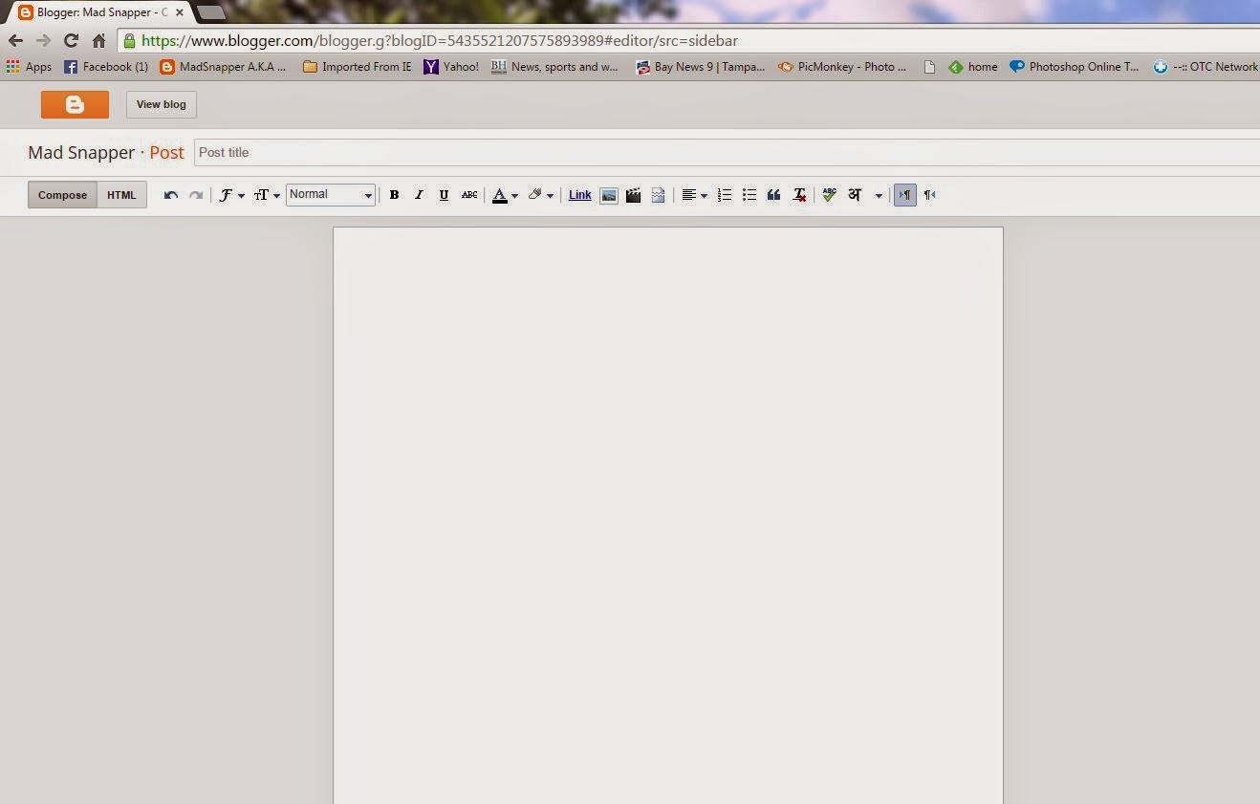
Task: Open the browser home page
Action: point(98,41)
